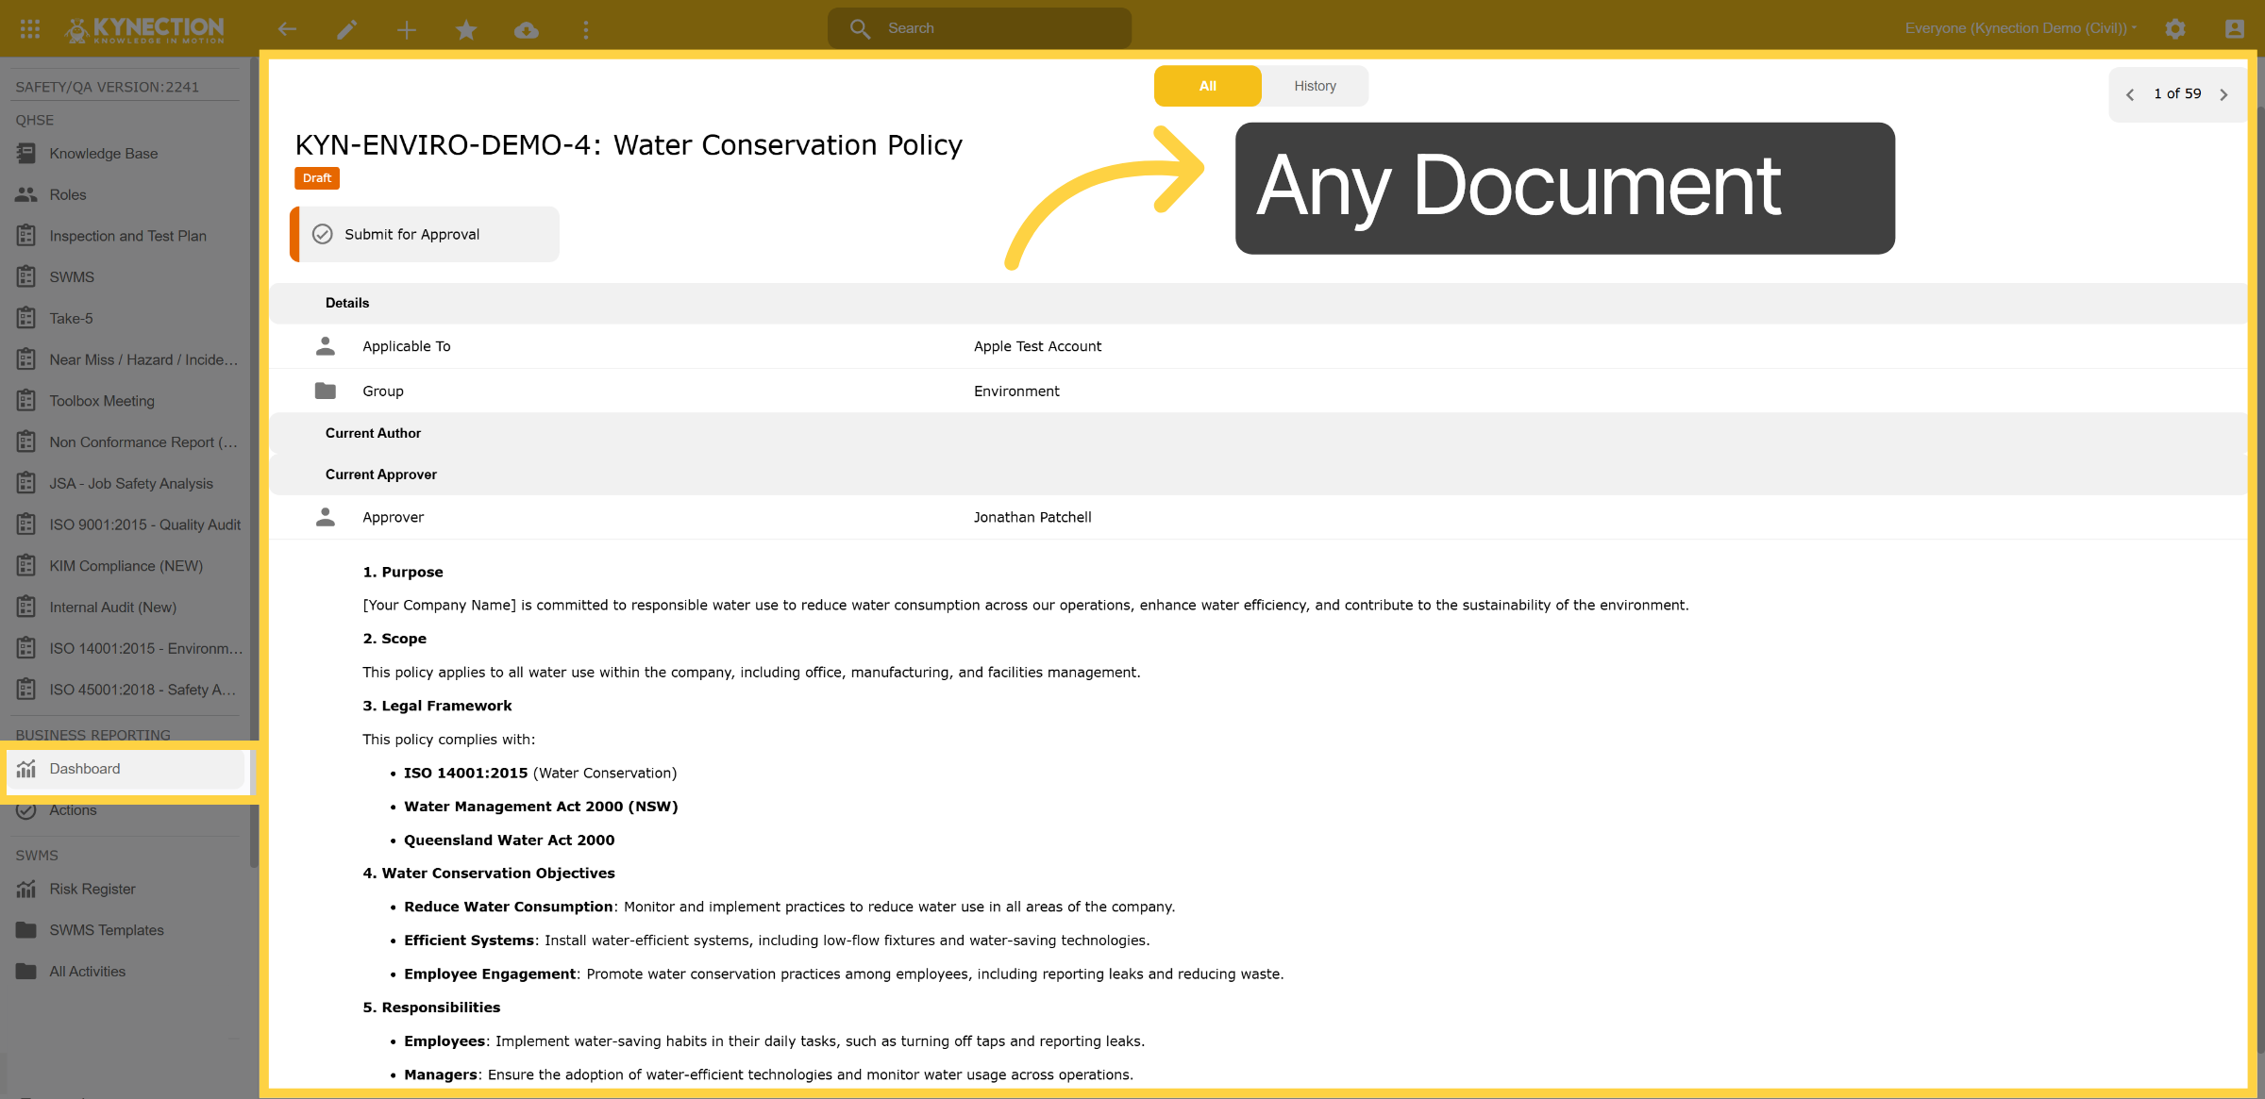Open Everyone (Kynection Demo) dropdown
Screen dimensions: 2265x1099
[2021, 28]
